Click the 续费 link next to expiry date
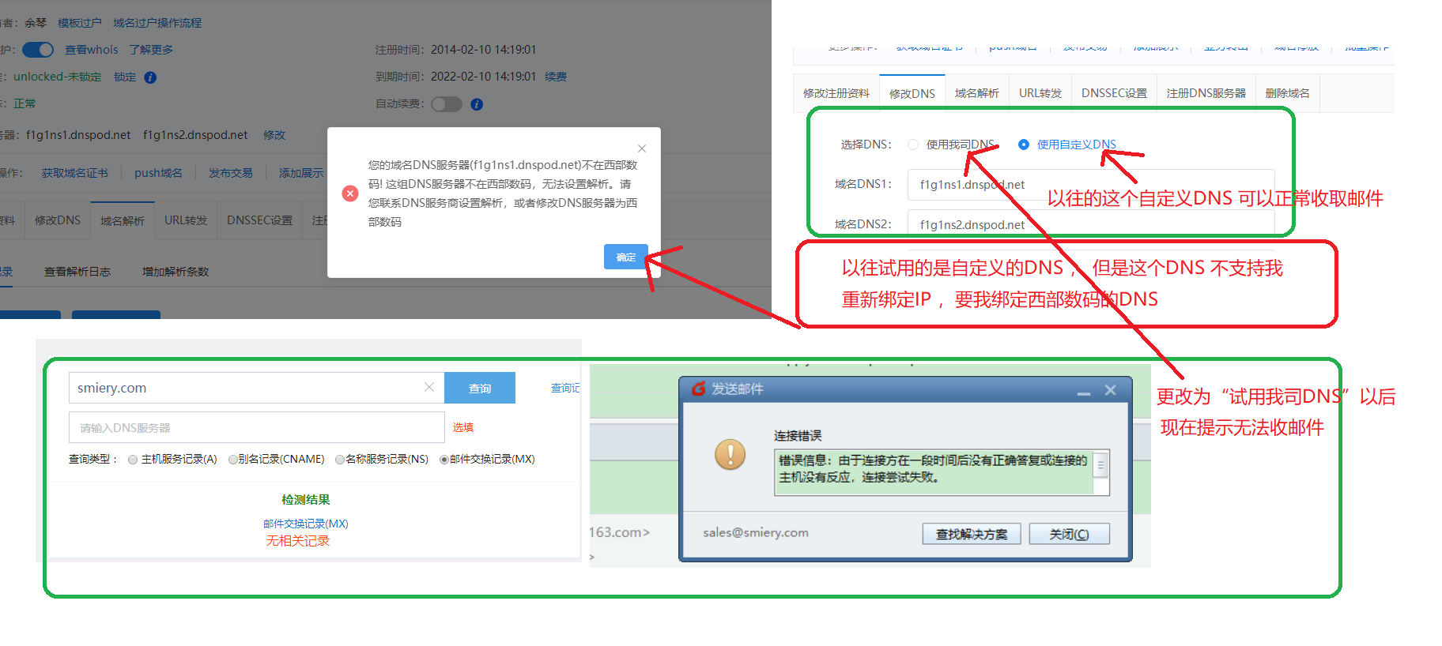The height and width of the screenshot is (646, 1442). pos(556,77)
